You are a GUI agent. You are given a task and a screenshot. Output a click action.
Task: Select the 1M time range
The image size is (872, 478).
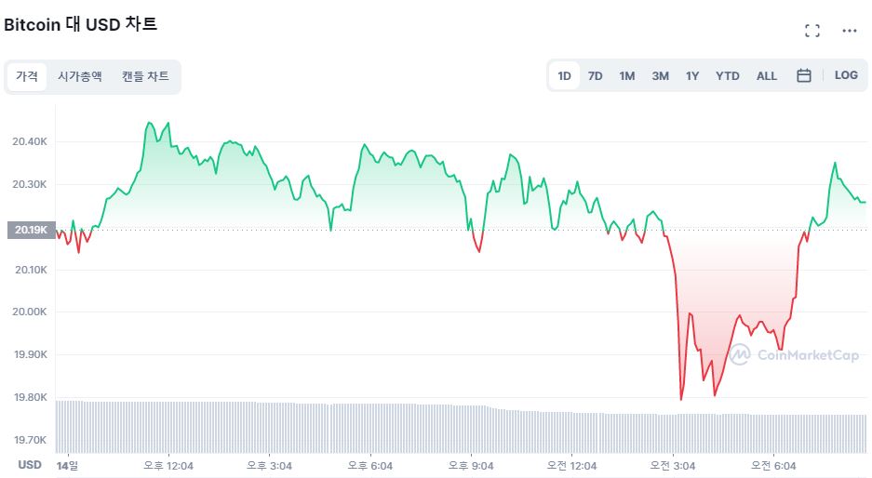point(626,75)
